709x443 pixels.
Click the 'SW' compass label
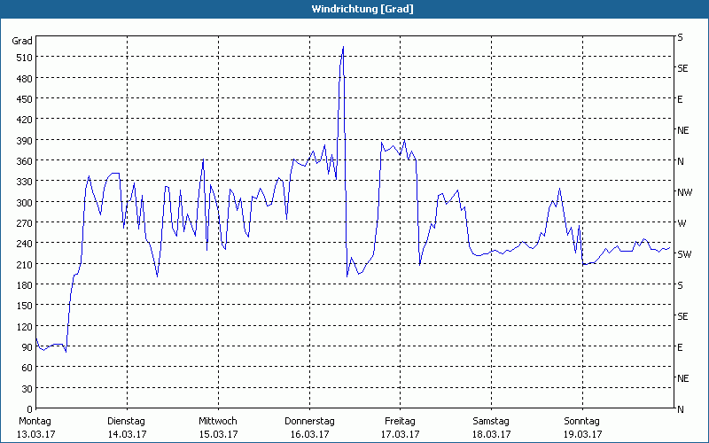684,254
